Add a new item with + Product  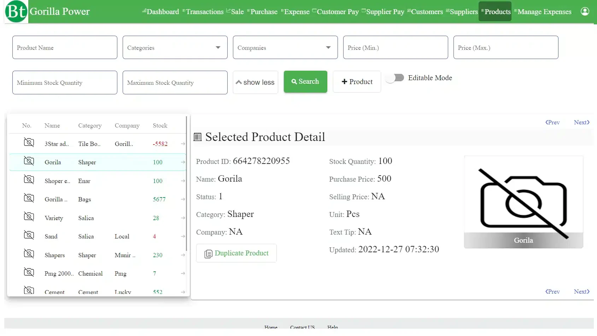(x=357, y=82)
